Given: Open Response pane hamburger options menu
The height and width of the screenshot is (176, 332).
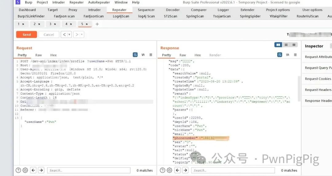Looking at the screenshot, I should pyautogui.click(x=295, y=55).
